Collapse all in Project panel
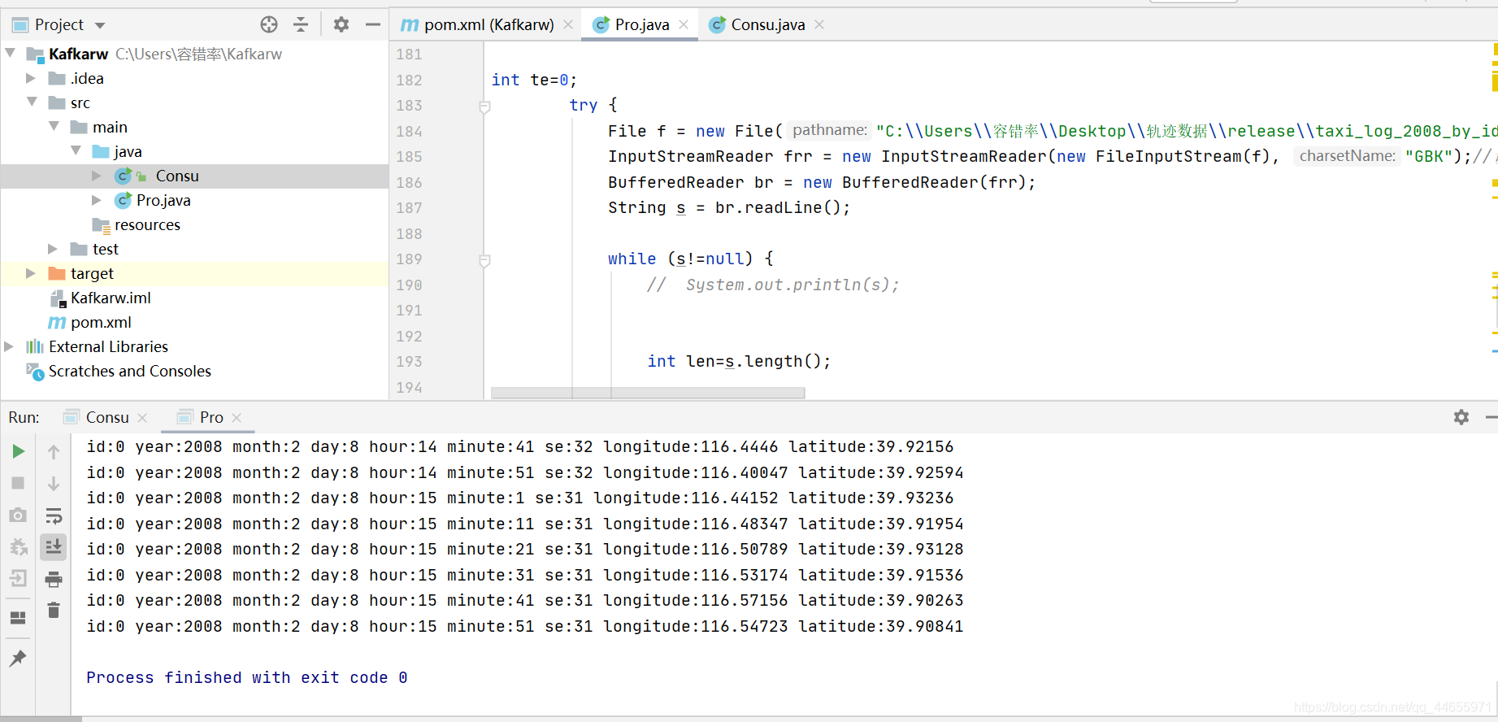Screen dimensions: 1498x722 coord(301,24)
